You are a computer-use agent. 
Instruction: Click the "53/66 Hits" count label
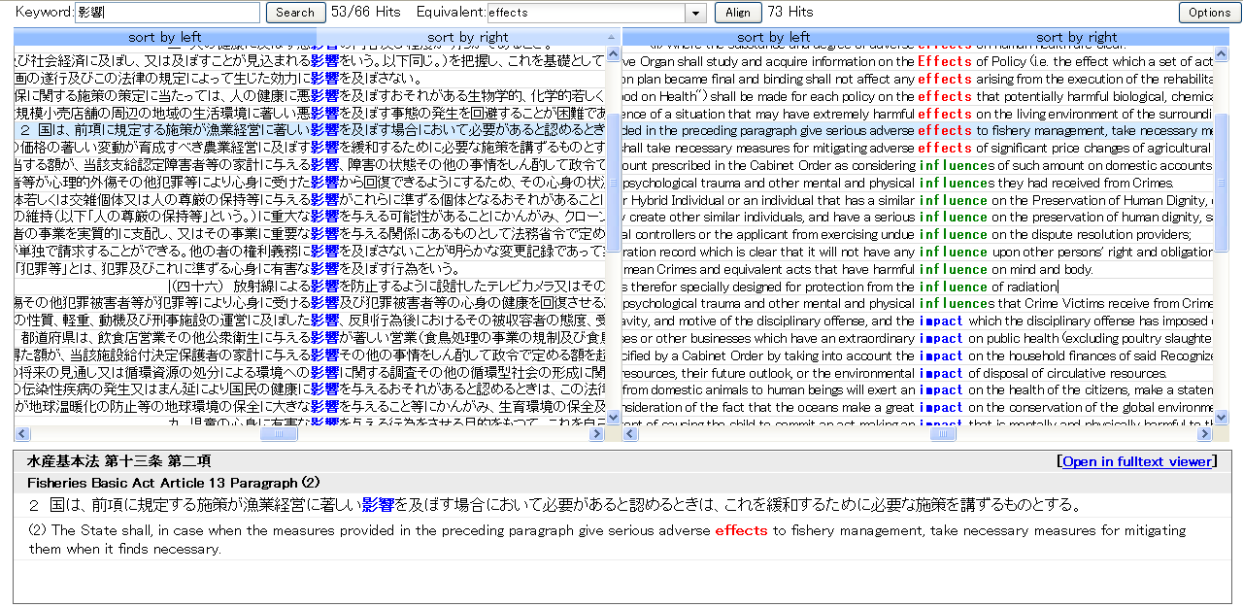[365, 13]
